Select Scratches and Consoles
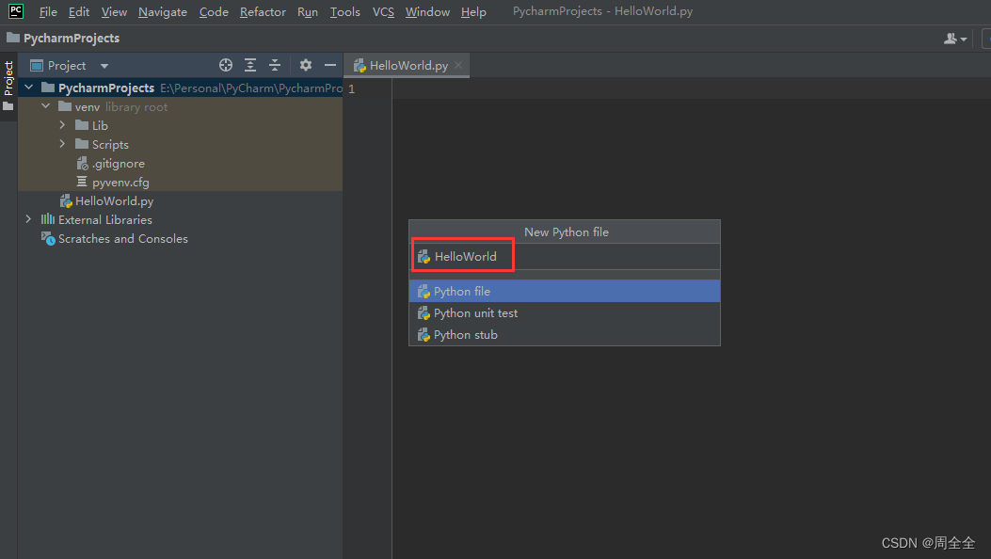 coord(115,239)
